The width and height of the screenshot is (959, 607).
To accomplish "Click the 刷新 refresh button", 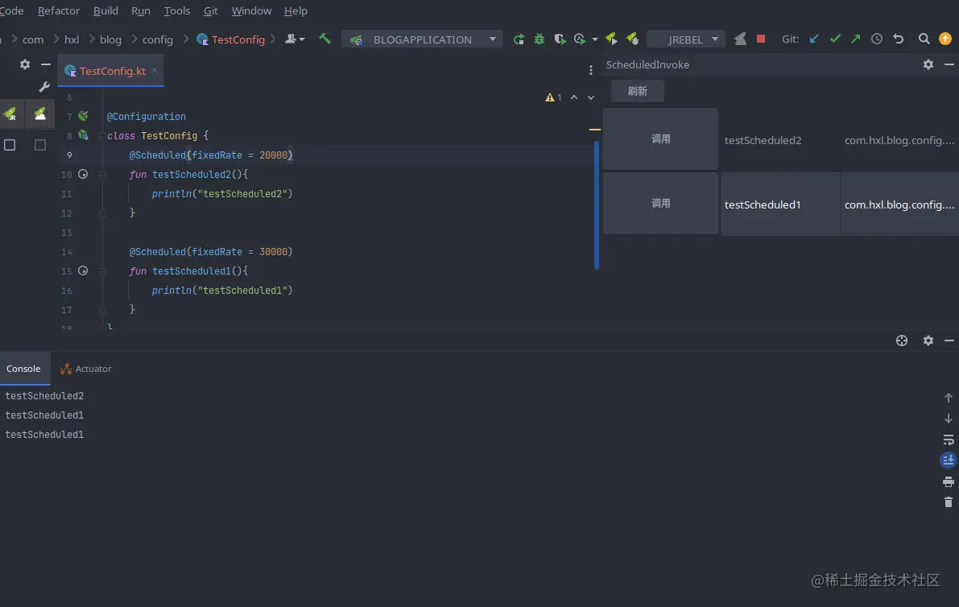I will click(637, 91).
